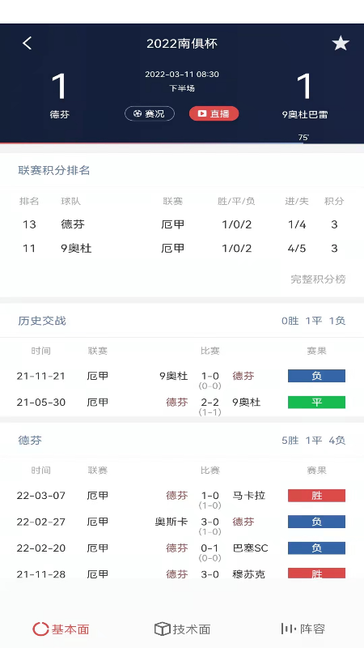Select the 下半场 second-half status
This screenshot has height=648, width=364.
182,88
